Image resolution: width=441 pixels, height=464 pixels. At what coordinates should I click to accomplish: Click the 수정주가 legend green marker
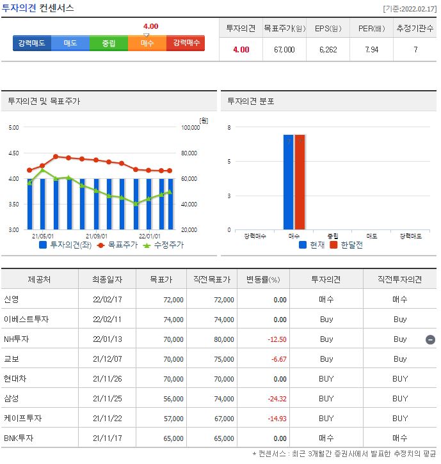click(147, 245)
